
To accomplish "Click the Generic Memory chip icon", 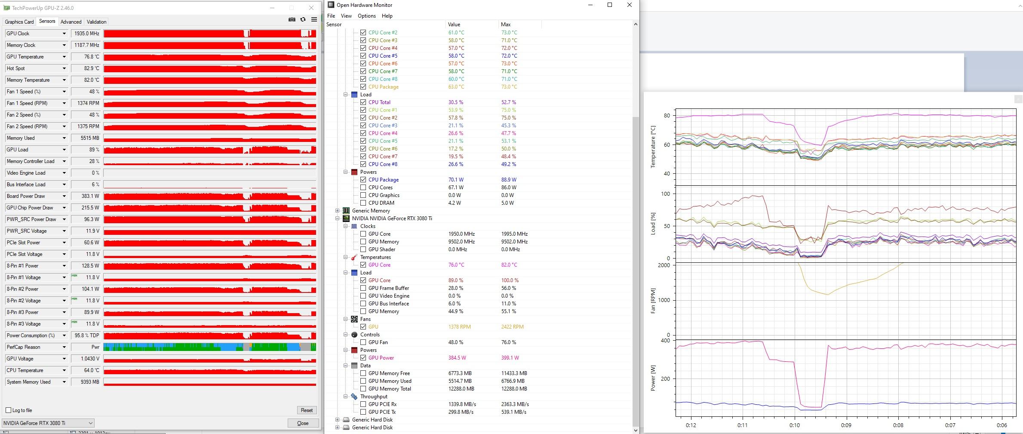I will (346, 211).
